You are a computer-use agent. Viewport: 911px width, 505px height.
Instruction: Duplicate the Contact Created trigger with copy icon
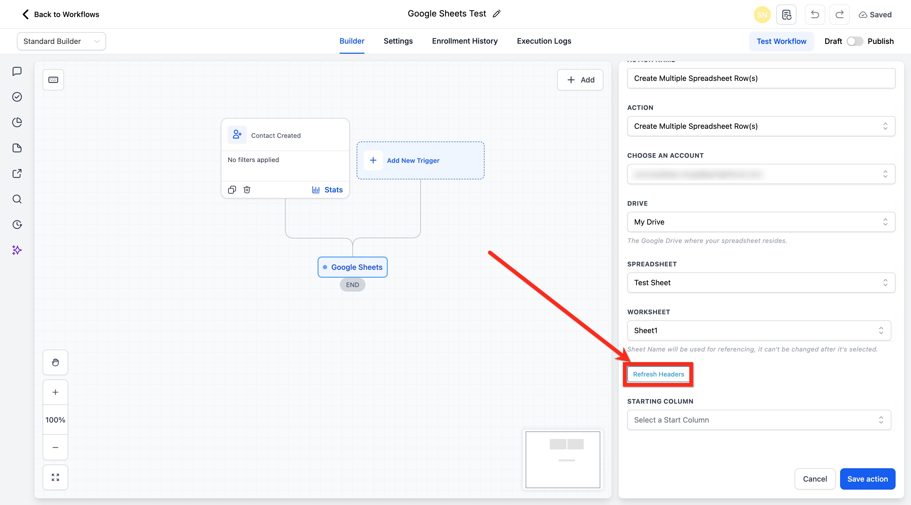tap(232, 190)
